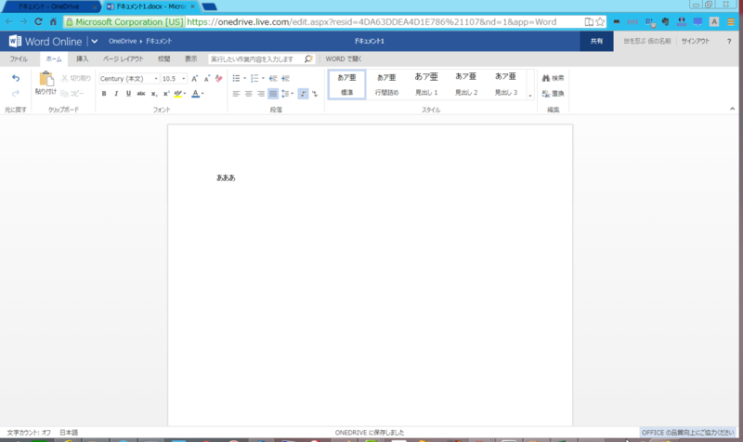Open highlight color dropdown arrow
Image resolution: width=743 pixels, height=442 pixels.
[185, 94]
